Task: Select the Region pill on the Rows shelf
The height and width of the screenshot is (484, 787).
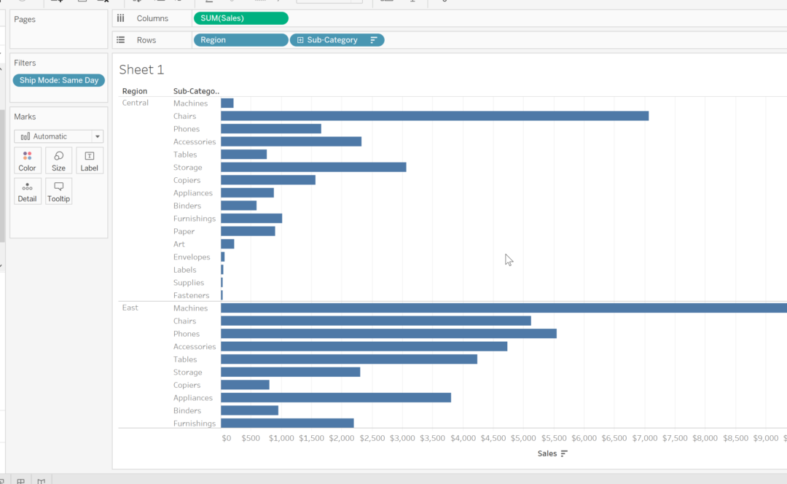Action: coord(240,40)
